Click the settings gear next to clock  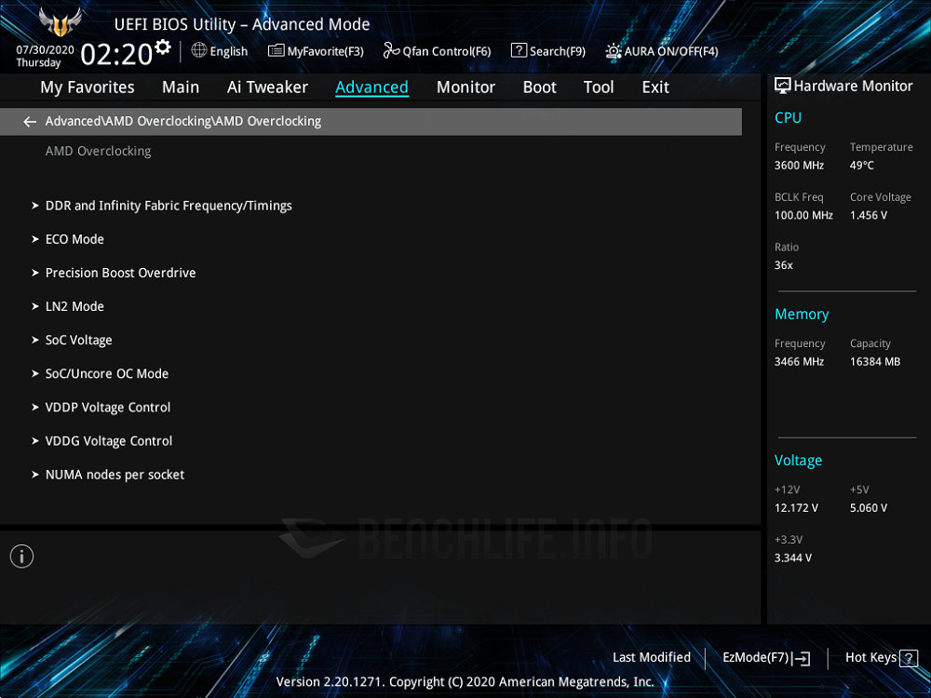coord(164,47)
